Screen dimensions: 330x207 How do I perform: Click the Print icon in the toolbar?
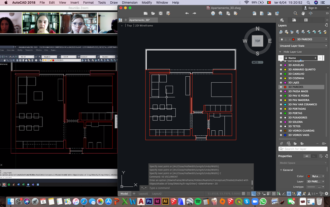point(213,13)
